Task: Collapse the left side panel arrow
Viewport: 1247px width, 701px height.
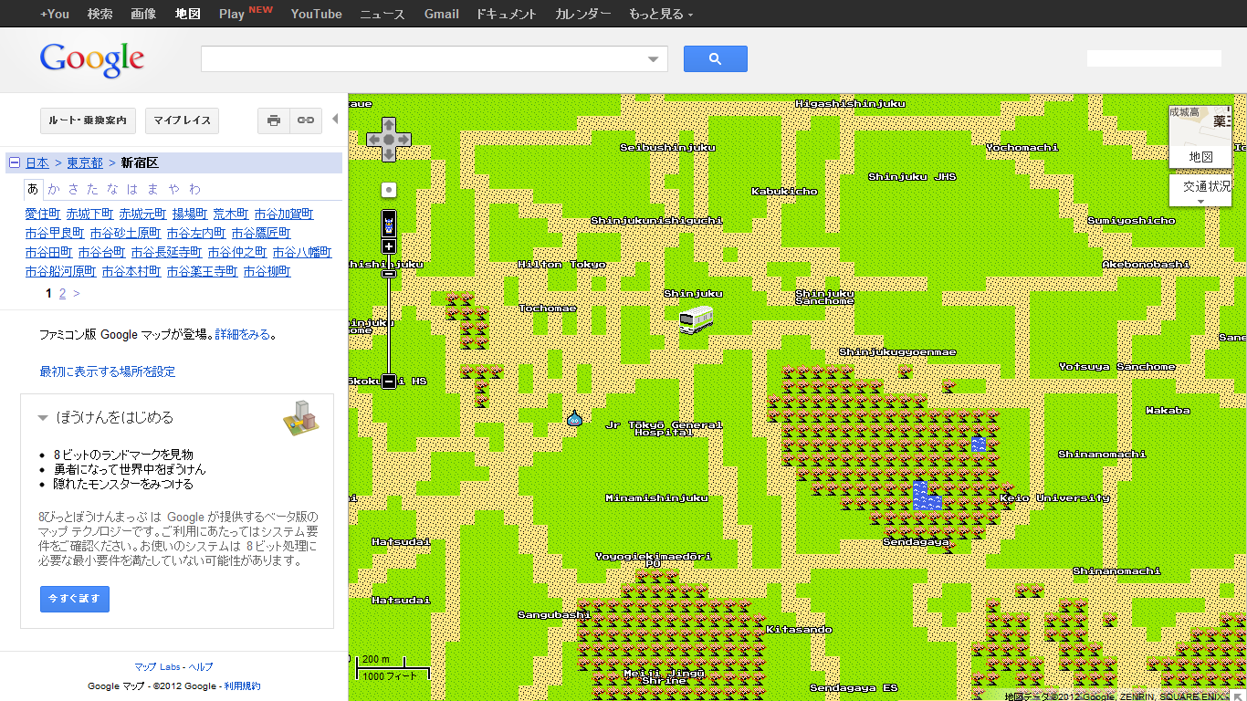Action: pyautogui.click(x=335, y=120)
